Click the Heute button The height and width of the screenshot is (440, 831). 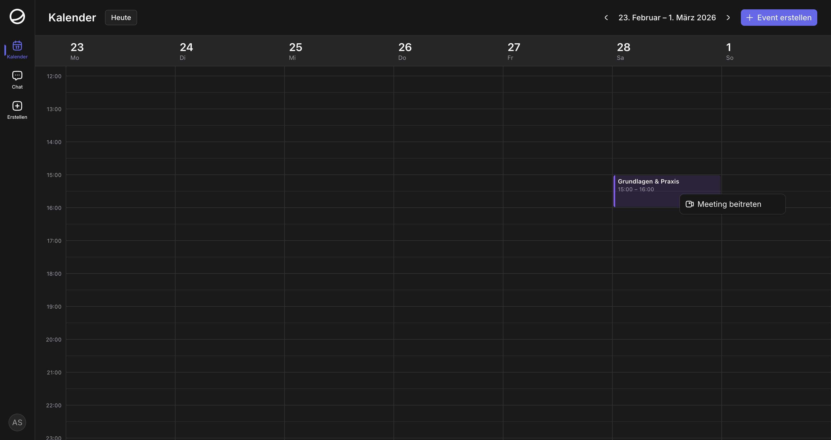(121, 18)
